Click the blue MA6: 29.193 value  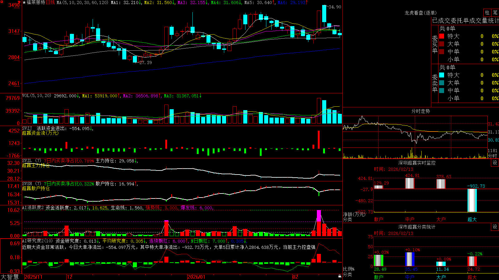tap(293, 2)
